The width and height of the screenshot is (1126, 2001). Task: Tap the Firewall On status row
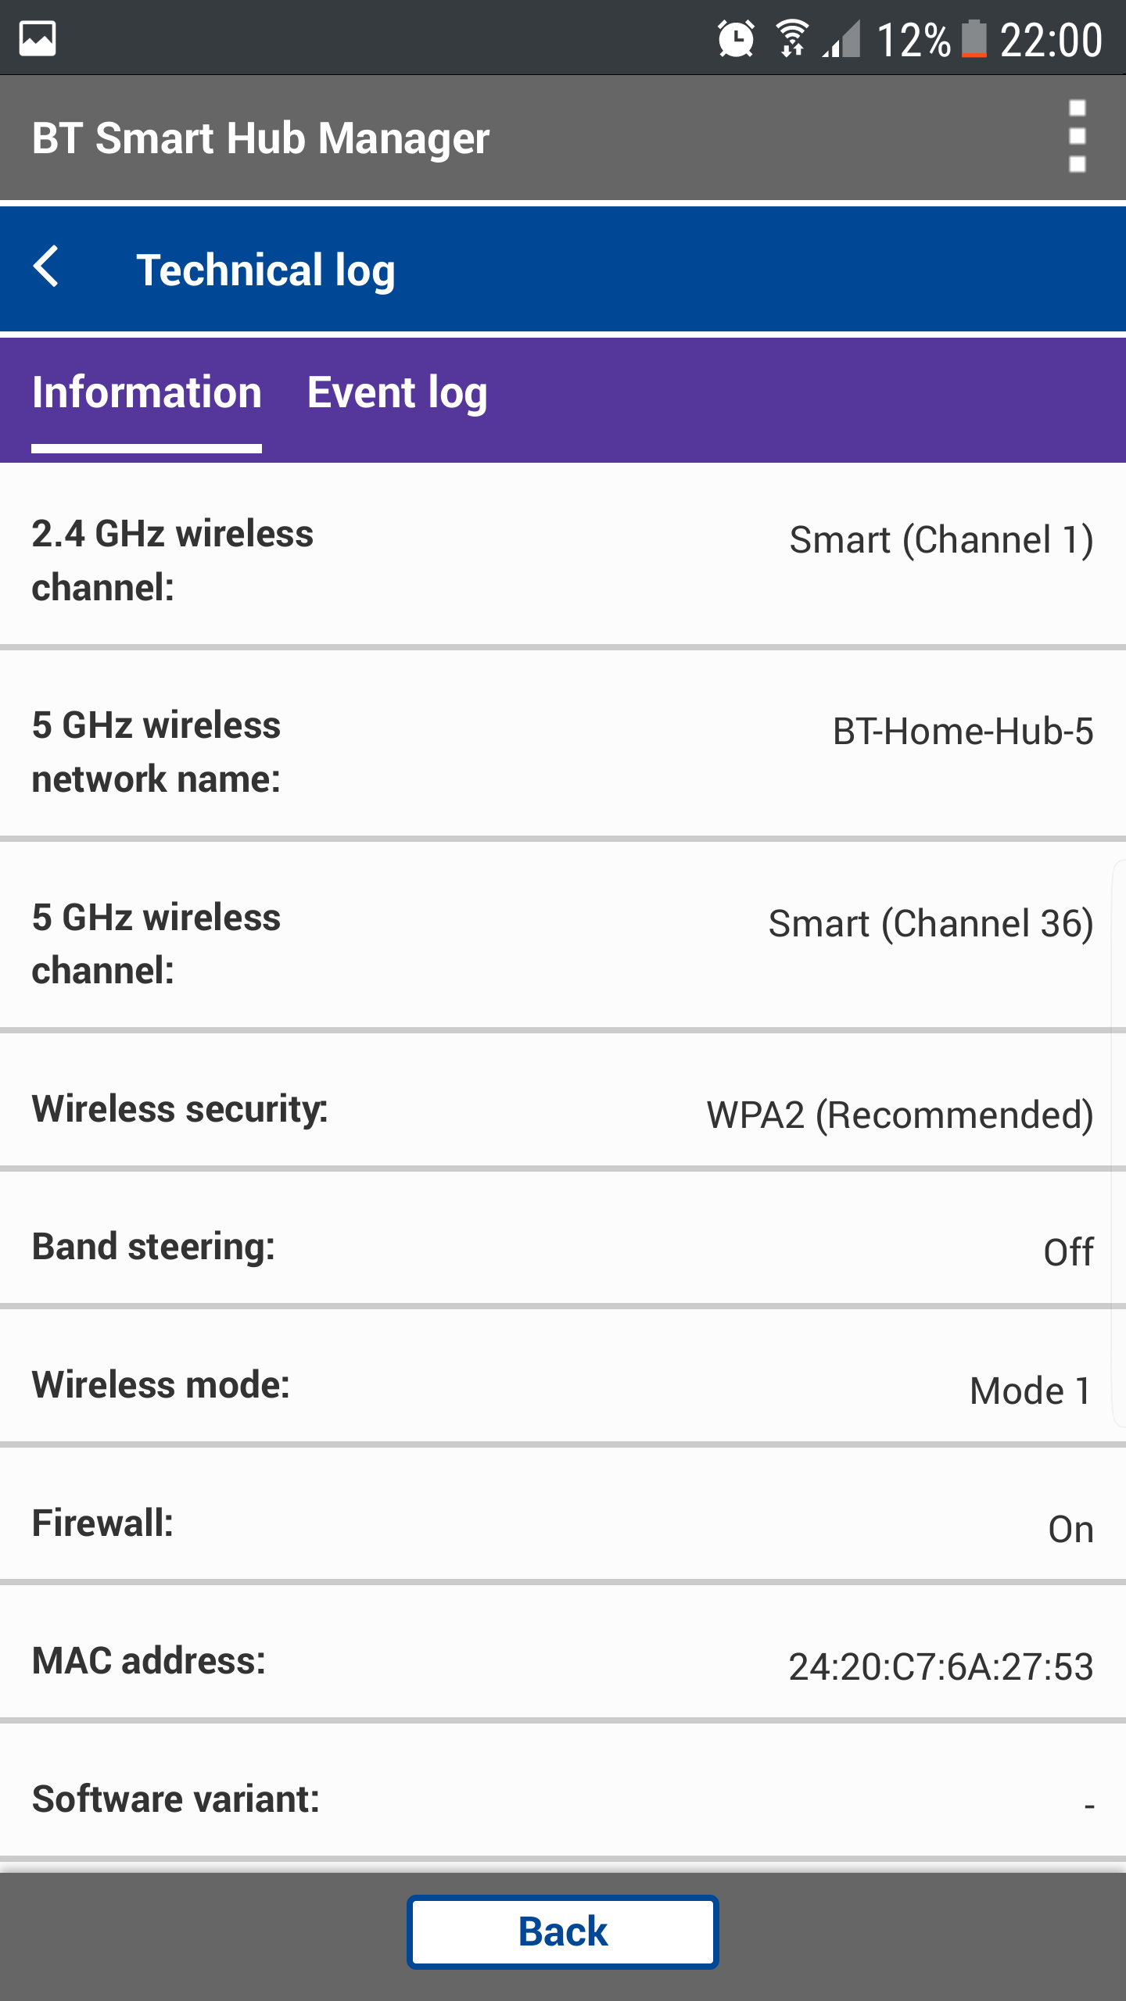pyautogui.click(x=563, y=1524)
